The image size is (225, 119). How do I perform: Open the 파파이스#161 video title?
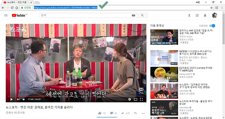pyautogui.click(x=196, y=69)
